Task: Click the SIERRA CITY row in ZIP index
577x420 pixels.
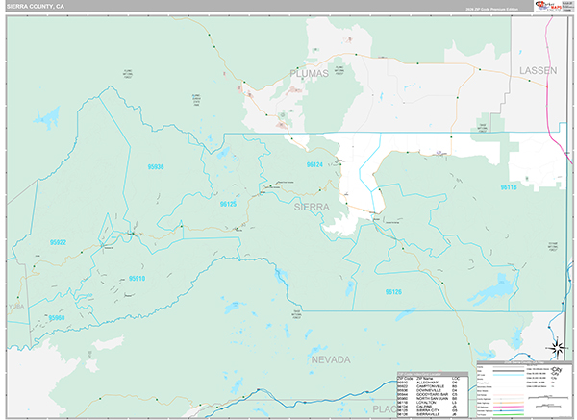Action: 428,410
